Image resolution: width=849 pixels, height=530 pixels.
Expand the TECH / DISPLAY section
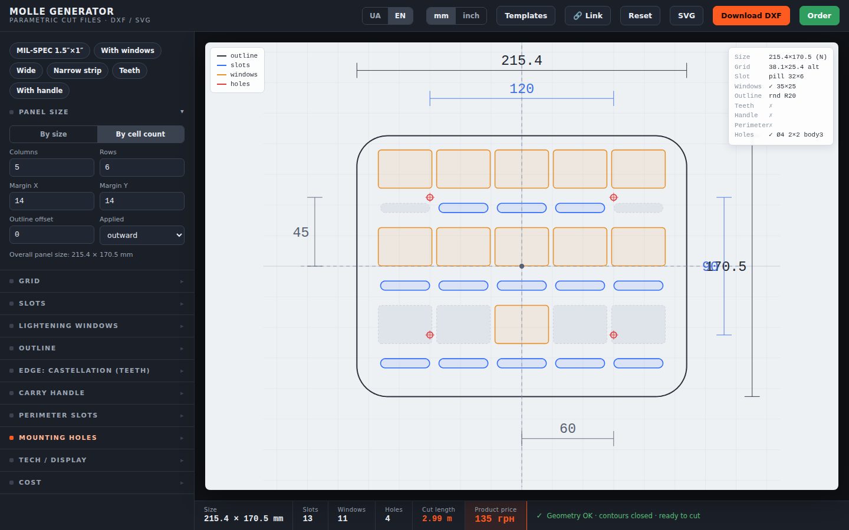pos(97,460)
